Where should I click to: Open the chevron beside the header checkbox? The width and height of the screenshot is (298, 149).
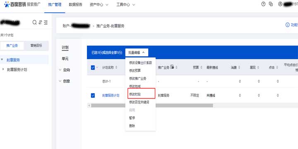coord(97,67)
